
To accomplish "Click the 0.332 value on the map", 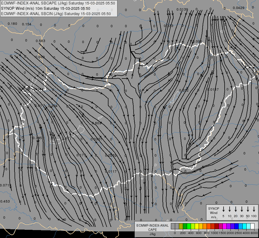I will [184, 90].
